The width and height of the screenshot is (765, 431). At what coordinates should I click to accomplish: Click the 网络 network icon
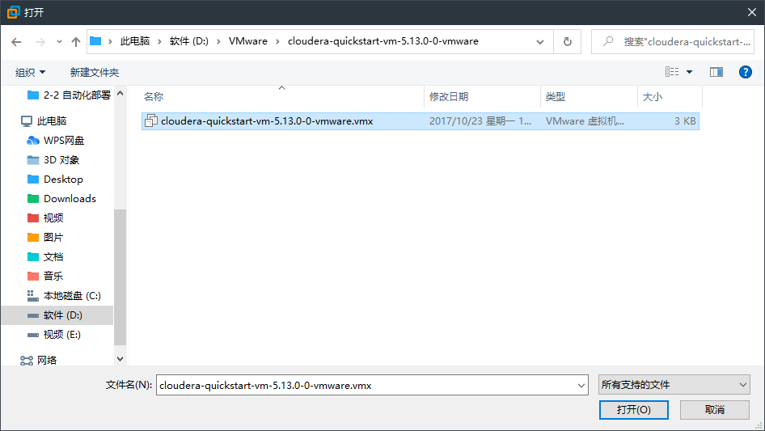click(x=27, y=360)
